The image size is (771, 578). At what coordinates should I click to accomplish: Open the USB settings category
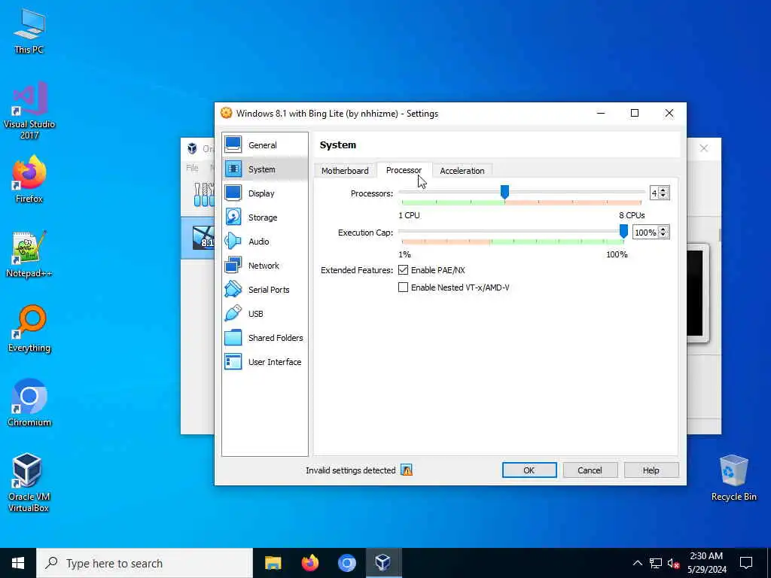[264, 314]
